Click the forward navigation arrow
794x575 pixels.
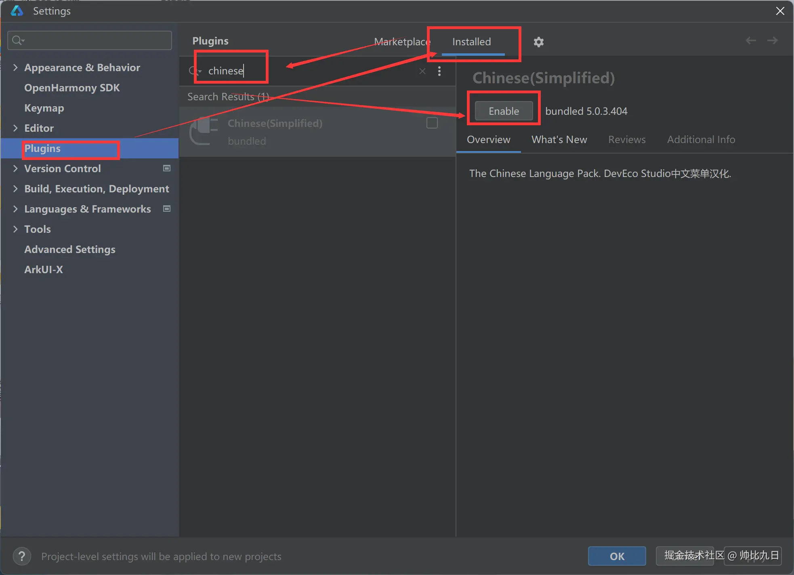pyautogui.click(x=772, y=40)
